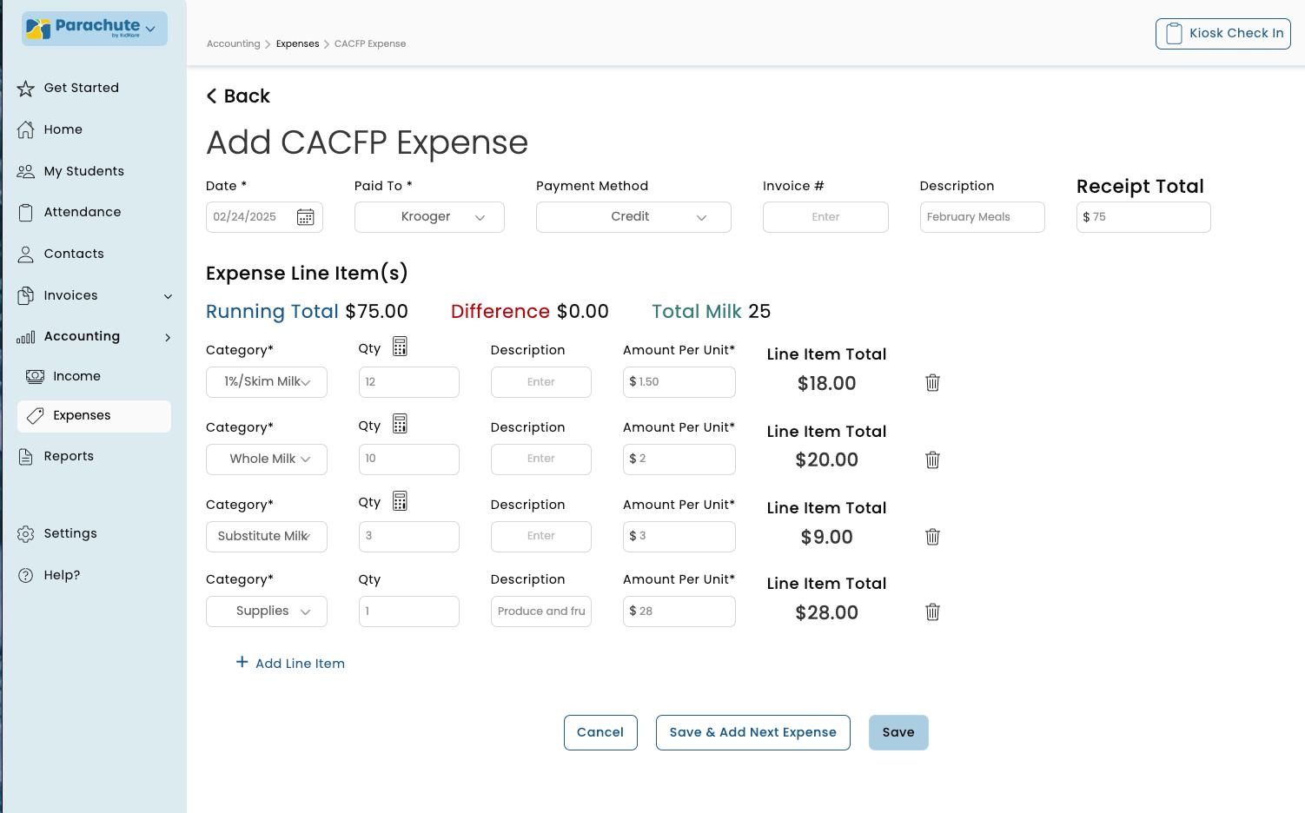This screenshot has width=1305, height=813.
Task: Click the Add Line Item link
Action: 291,664
